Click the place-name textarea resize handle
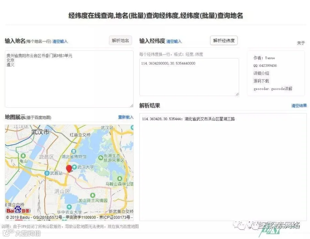This screenshot has width=310, height=239. pos(132,106)
